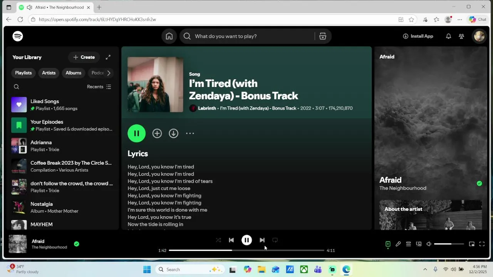The width and height of the screenshot is (493, 277).
Task: Create a new playlist or folder
Action: [x=84, y=57]
